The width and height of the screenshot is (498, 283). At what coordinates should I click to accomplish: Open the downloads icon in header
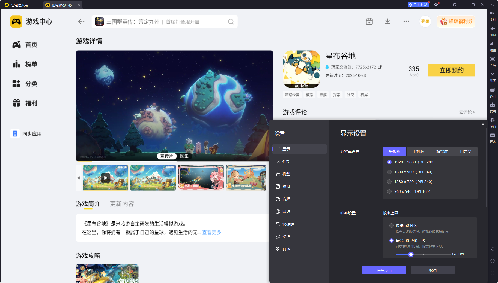(387, 22)
